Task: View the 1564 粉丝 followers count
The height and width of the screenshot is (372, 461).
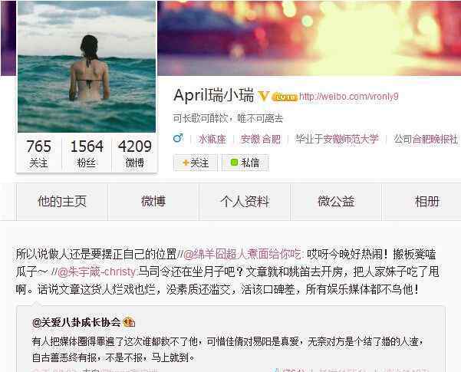Action: 87,153
